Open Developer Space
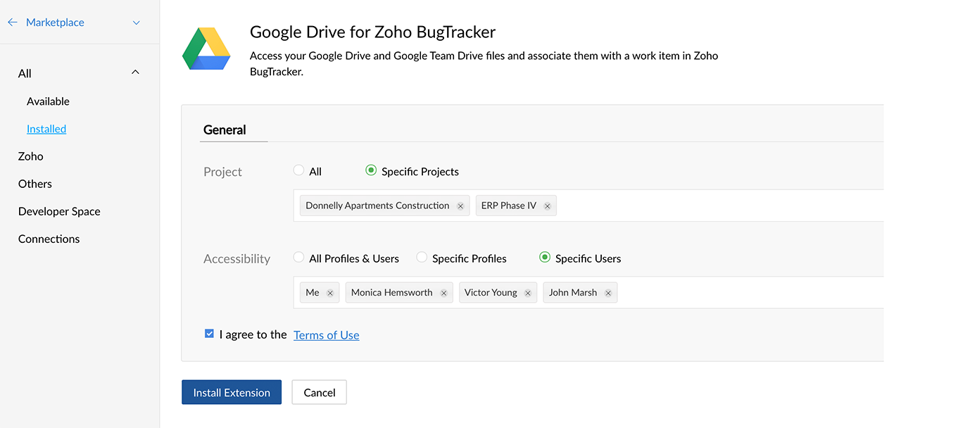 click(59, 211)
